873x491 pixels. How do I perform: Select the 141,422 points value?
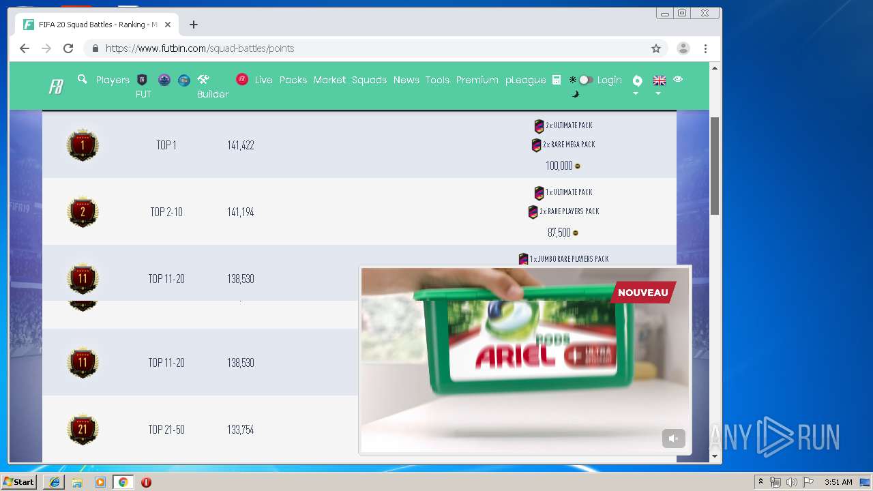point(241,145)
